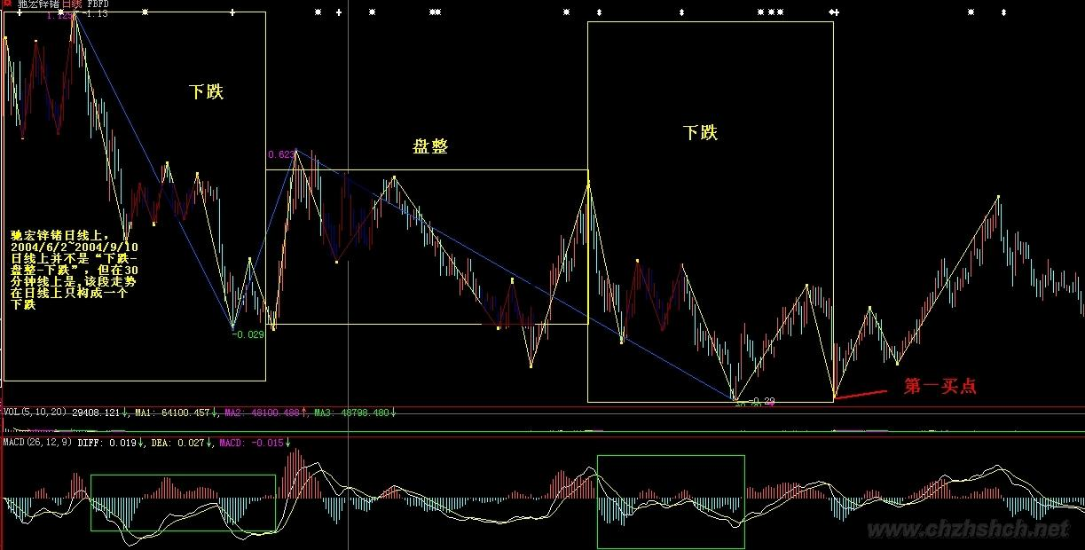The height and width of the screenshot is (550, 1085).
Task: Select the 日线 period label in the header
Action: (70, 4)
